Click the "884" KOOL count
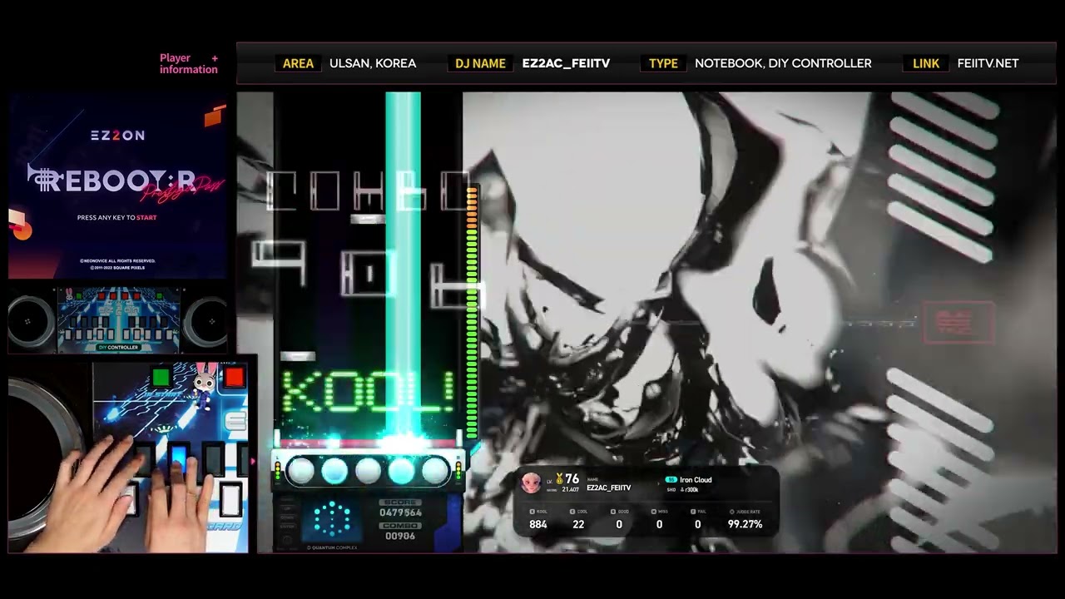Viewport: 1065px width, 599px height. (x=538, y=524)
